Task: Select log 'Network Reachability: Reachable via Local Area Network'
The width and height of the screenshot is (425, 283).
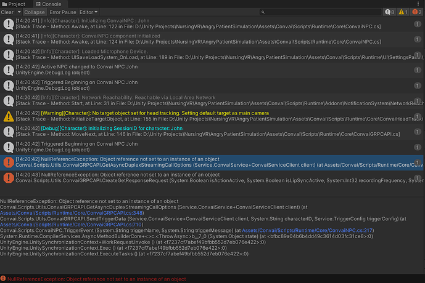Action: (x=212, y=101)
